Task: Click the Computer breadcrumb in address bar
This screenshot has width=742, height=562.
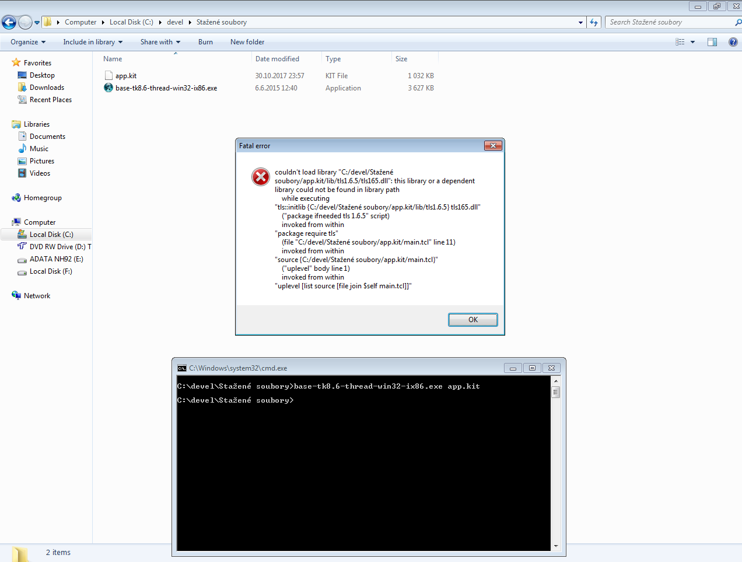Action: [80, 22]
